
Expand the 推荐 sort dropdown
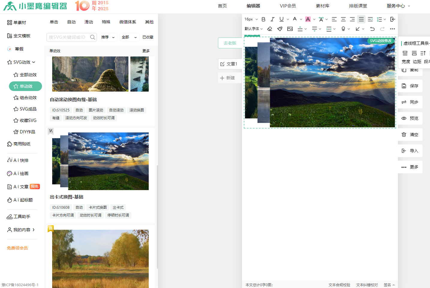[x=108, y=37]
